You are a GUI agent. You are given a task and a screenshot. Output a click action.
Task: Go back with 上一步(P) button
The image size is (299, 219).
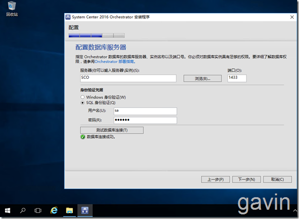coord(215,180)
